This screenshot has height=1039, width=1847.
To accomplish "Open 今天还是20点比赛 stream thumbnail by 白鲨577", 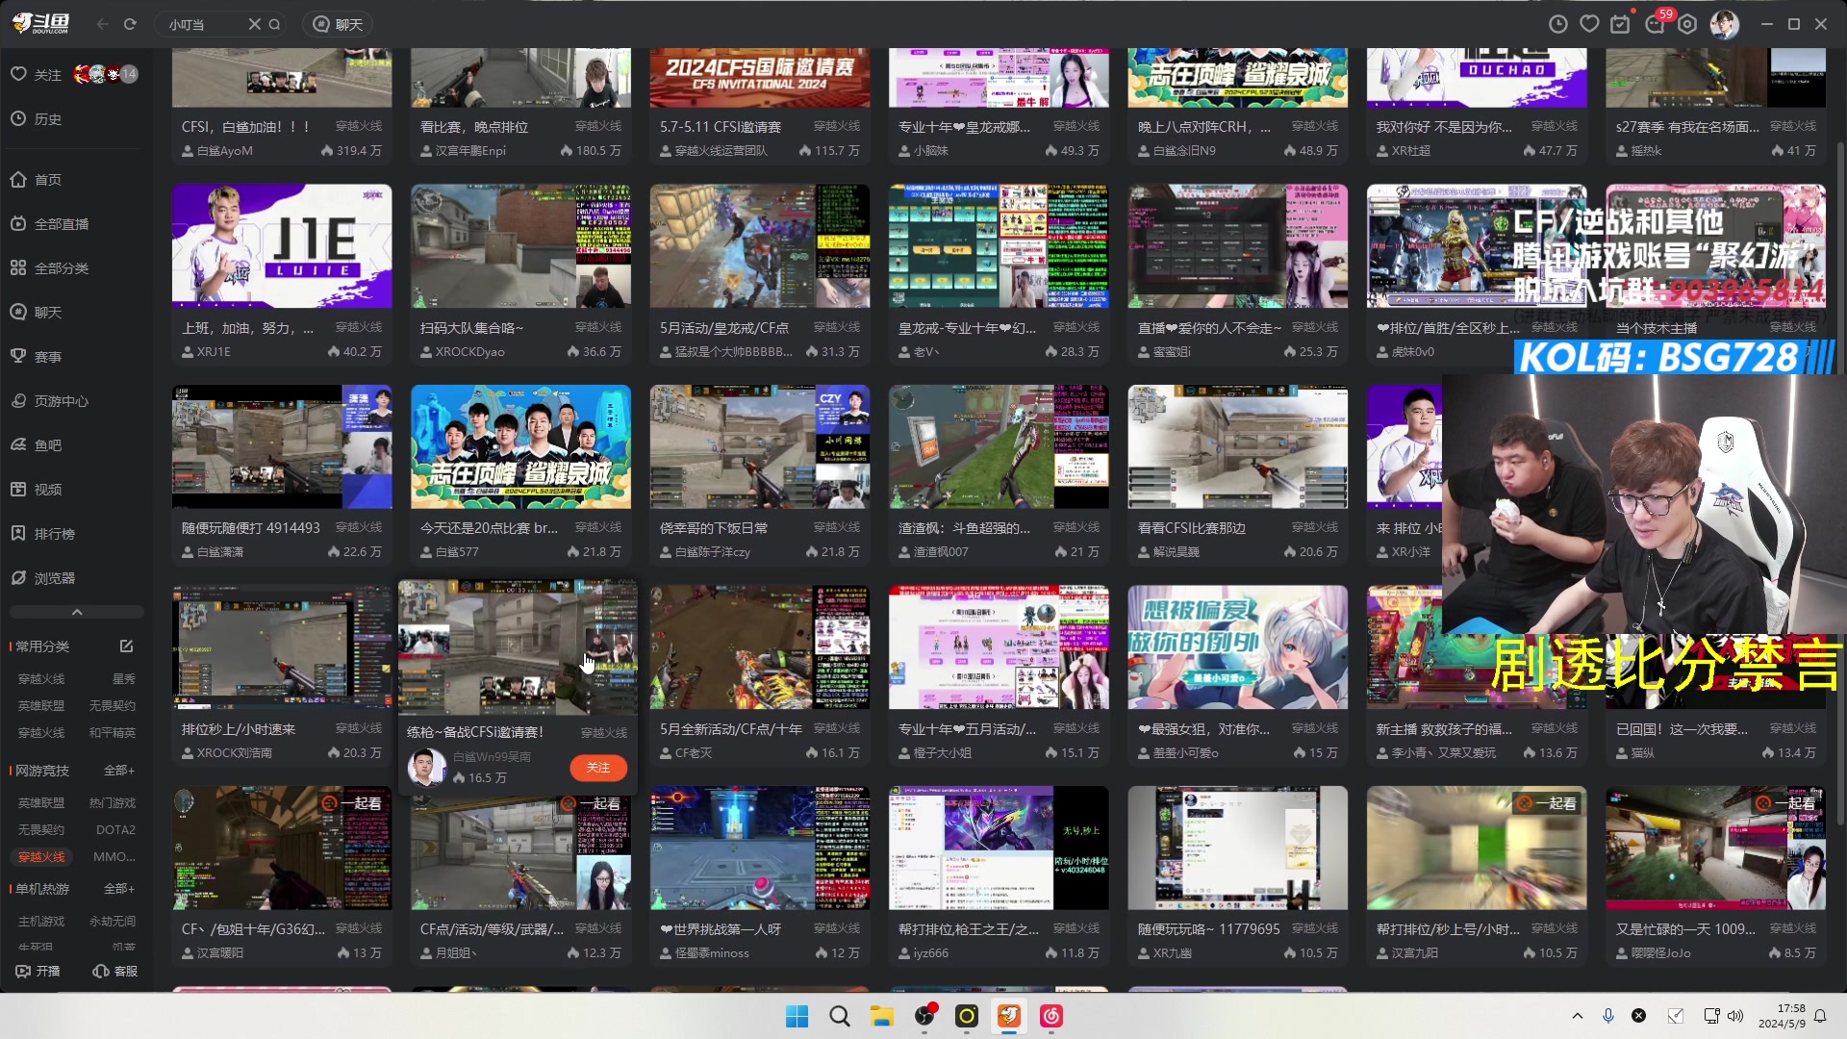I will [x=520, y=446].
